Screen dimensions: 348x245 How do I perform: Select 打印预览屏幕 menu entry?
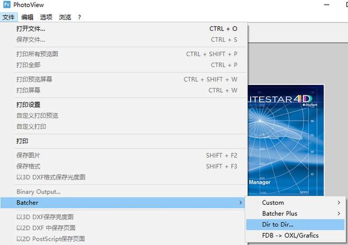(124, 79)
